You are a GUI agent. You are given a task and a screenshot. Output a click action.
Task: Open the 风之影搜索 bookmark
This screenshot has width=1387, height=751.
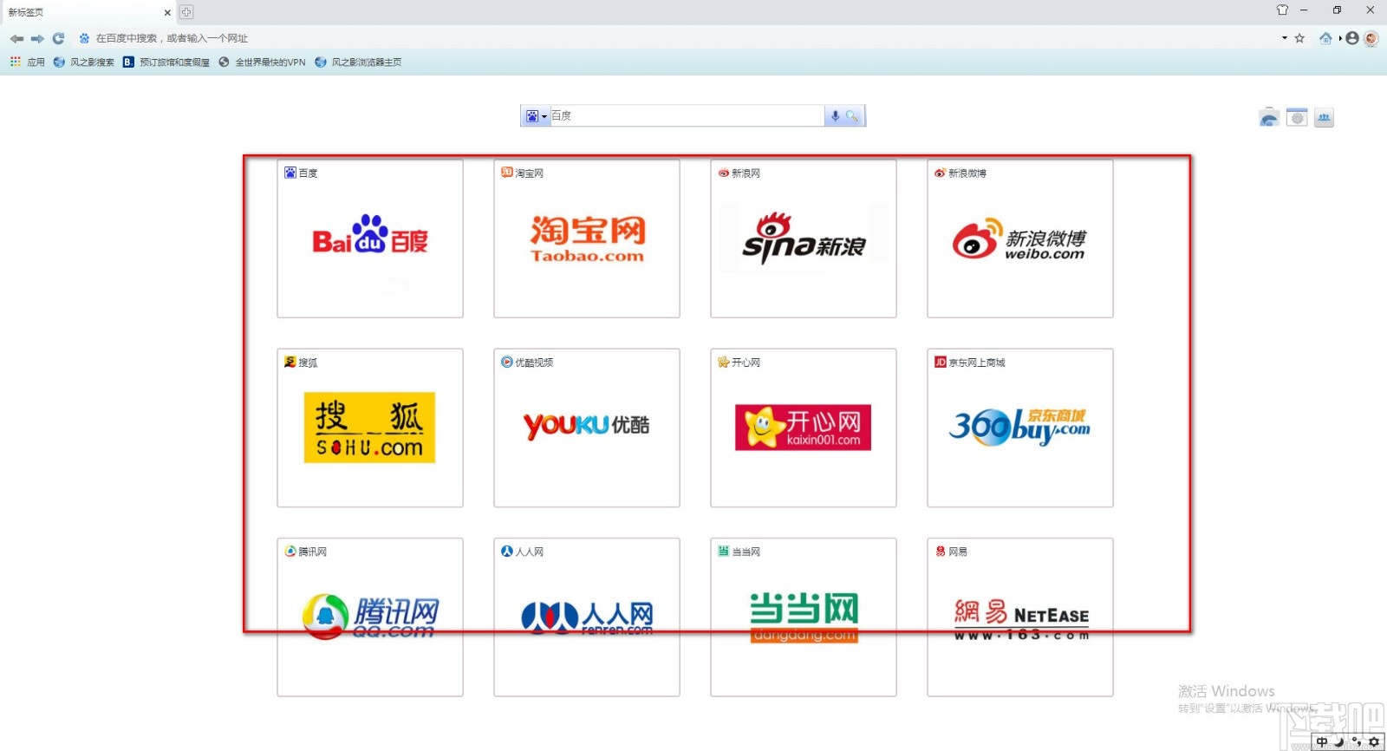pos(84,62)
